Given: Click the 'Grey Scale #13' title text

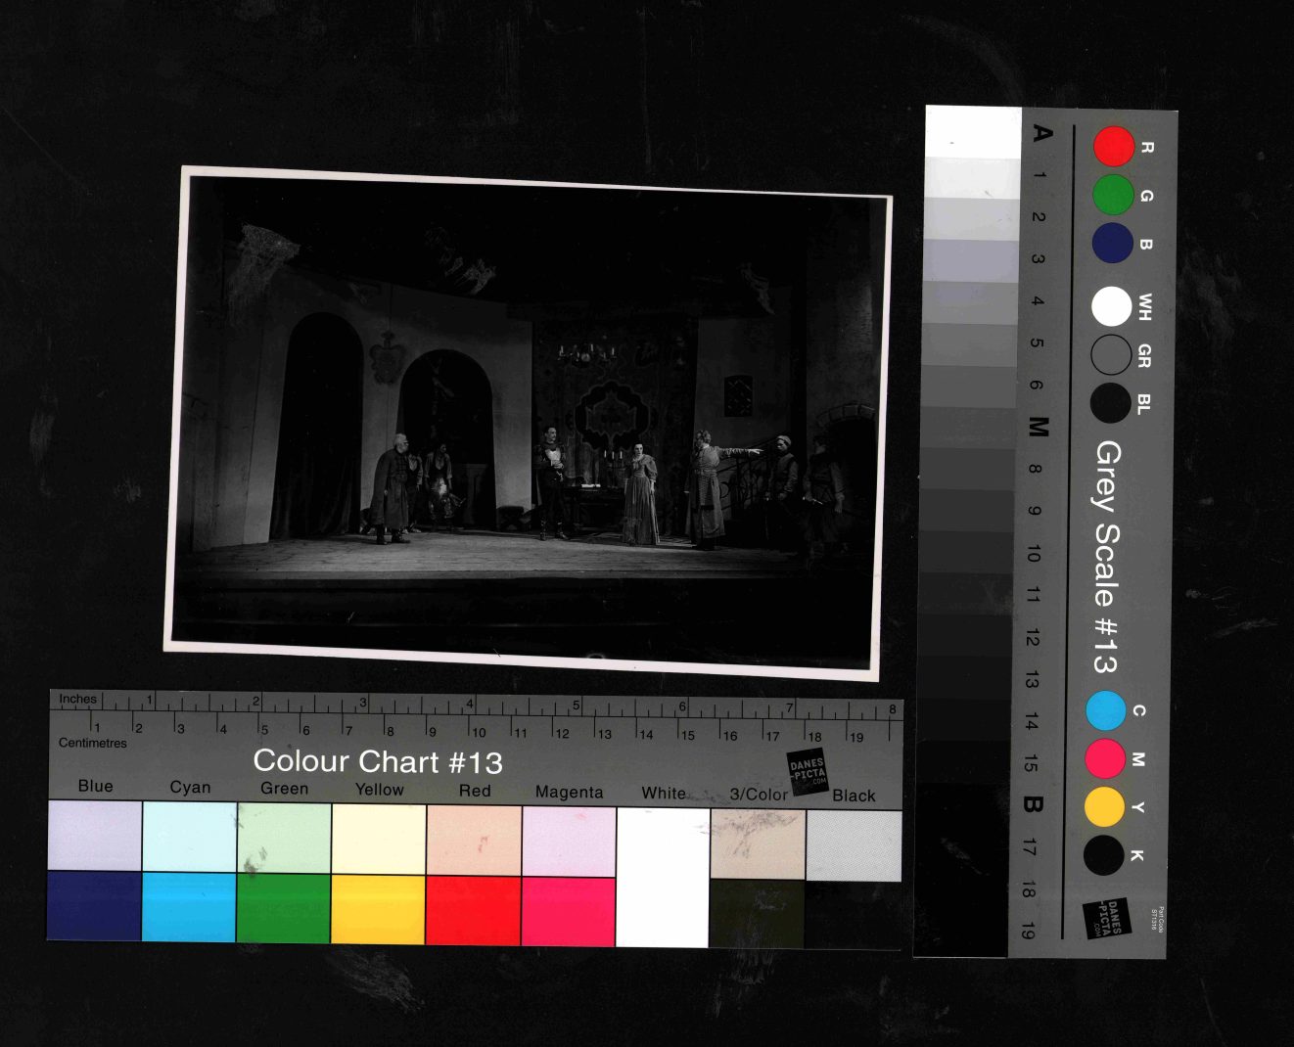Looking at the screenshot, I should click(x=1106, y=557).
